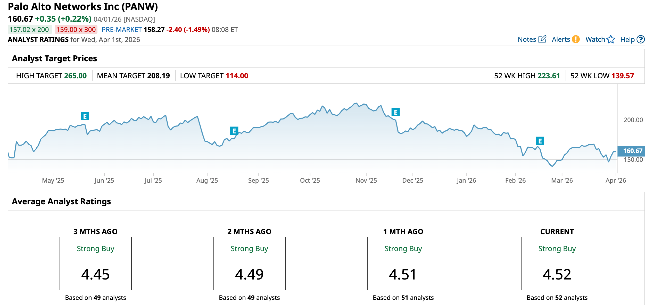Click the PRE-MARKET label
Viewport: 645px width, 305px height.
point(122,30)
